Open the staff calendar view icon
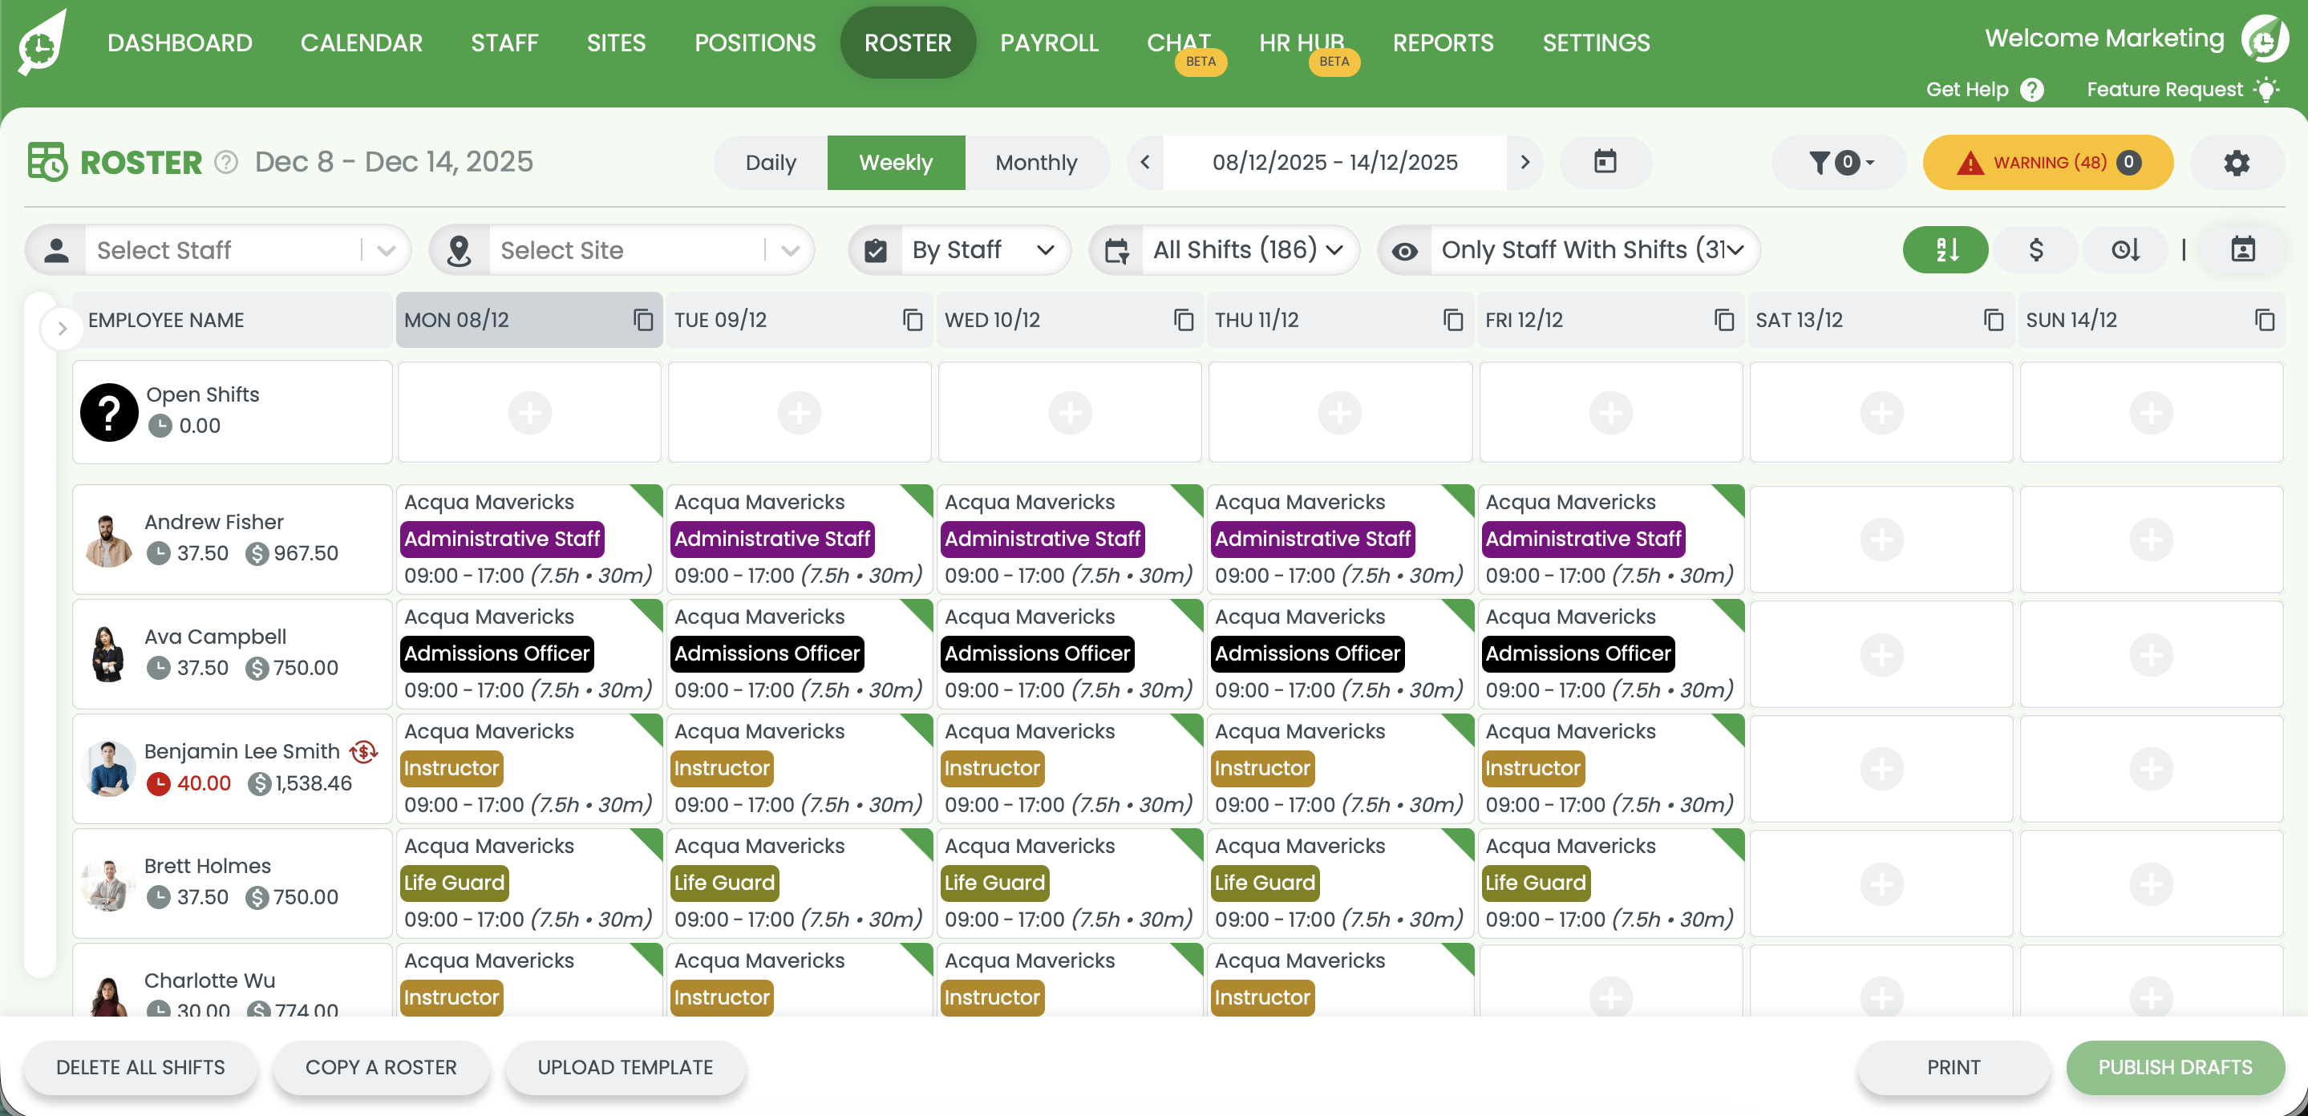Image resolution: width=2308 pixels, height=1116 pixels. [x=2244, y=250]
